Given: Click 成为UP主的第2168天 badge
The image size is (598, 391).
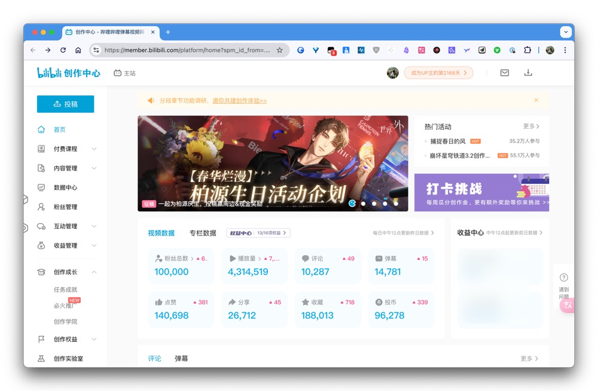Looking at the screenshot, I should 438,72.
